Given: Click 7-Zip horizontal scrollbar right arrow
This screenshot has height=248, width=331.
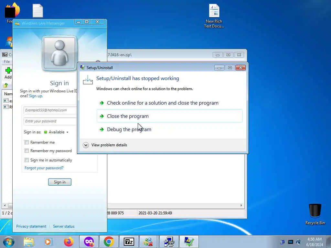Looking at the screenshot, I should pos(241,205).
